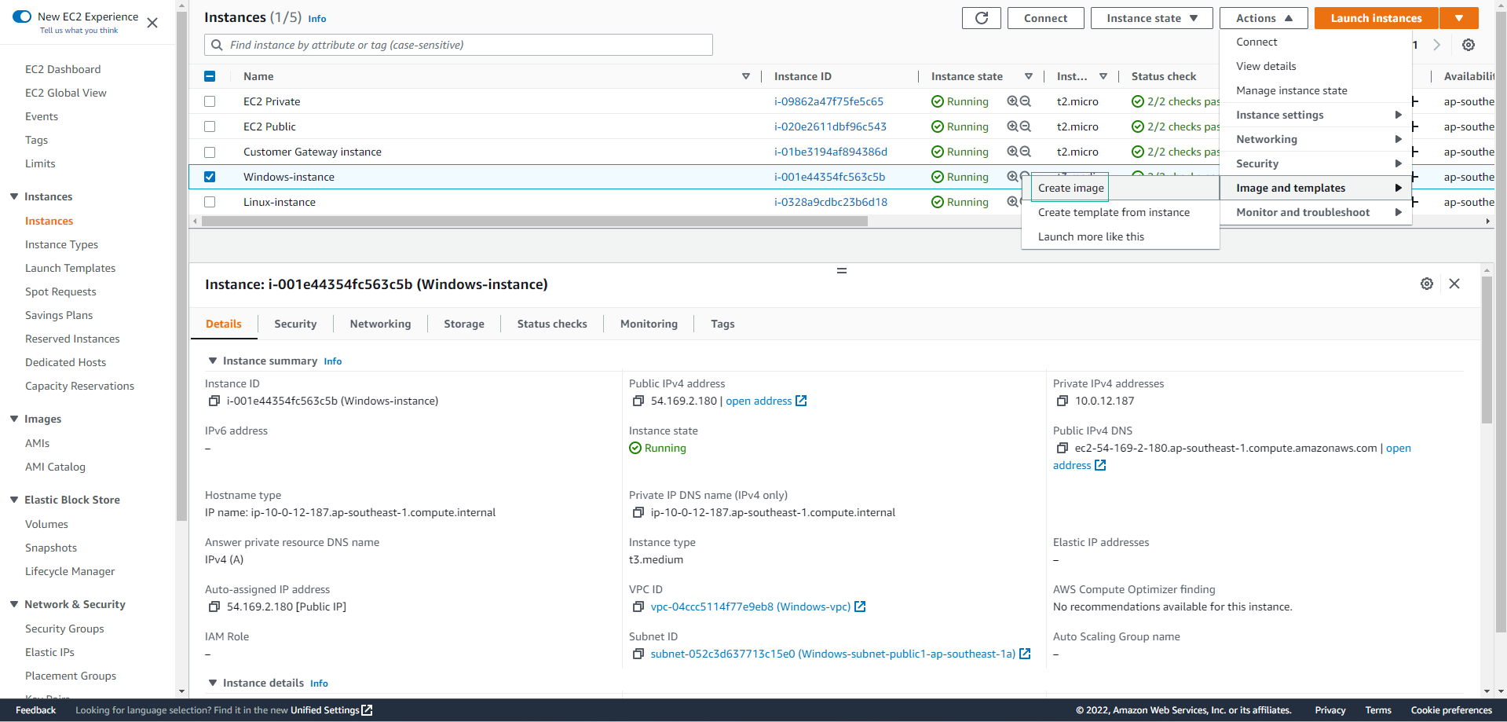Copy the Instance ID in the summary pane
The height and width of the screenshot is (722, 1507).
[214, 401]
